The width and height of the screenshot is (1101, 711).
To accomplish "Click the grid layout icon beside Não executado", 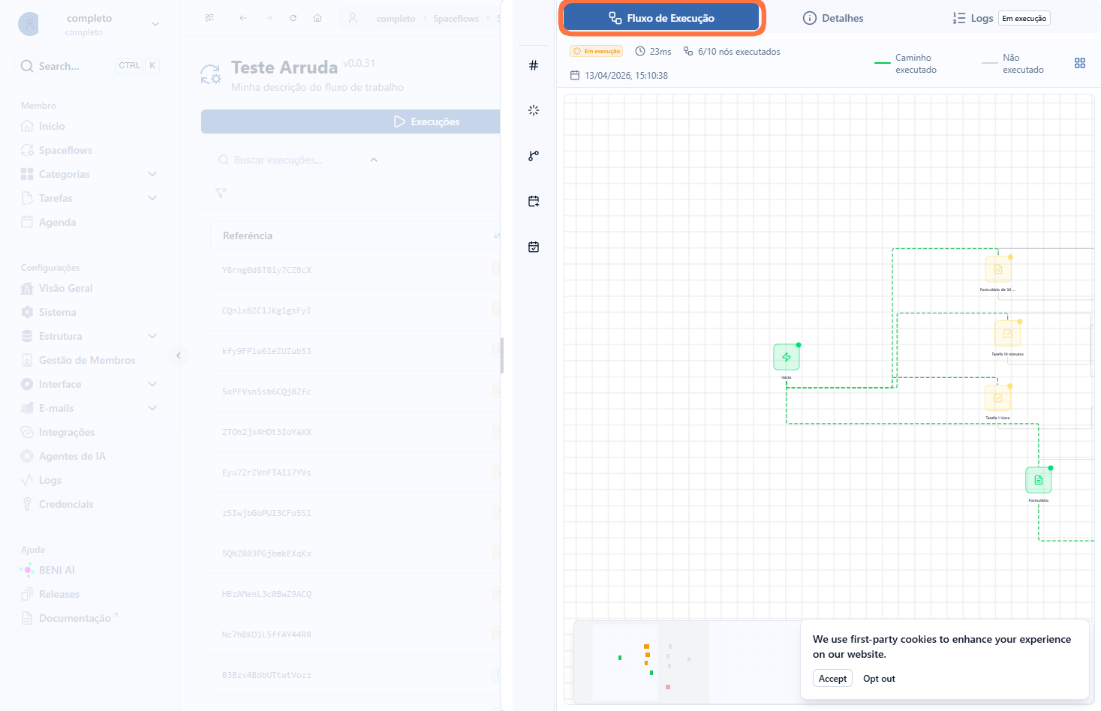I will (1080, 63).
